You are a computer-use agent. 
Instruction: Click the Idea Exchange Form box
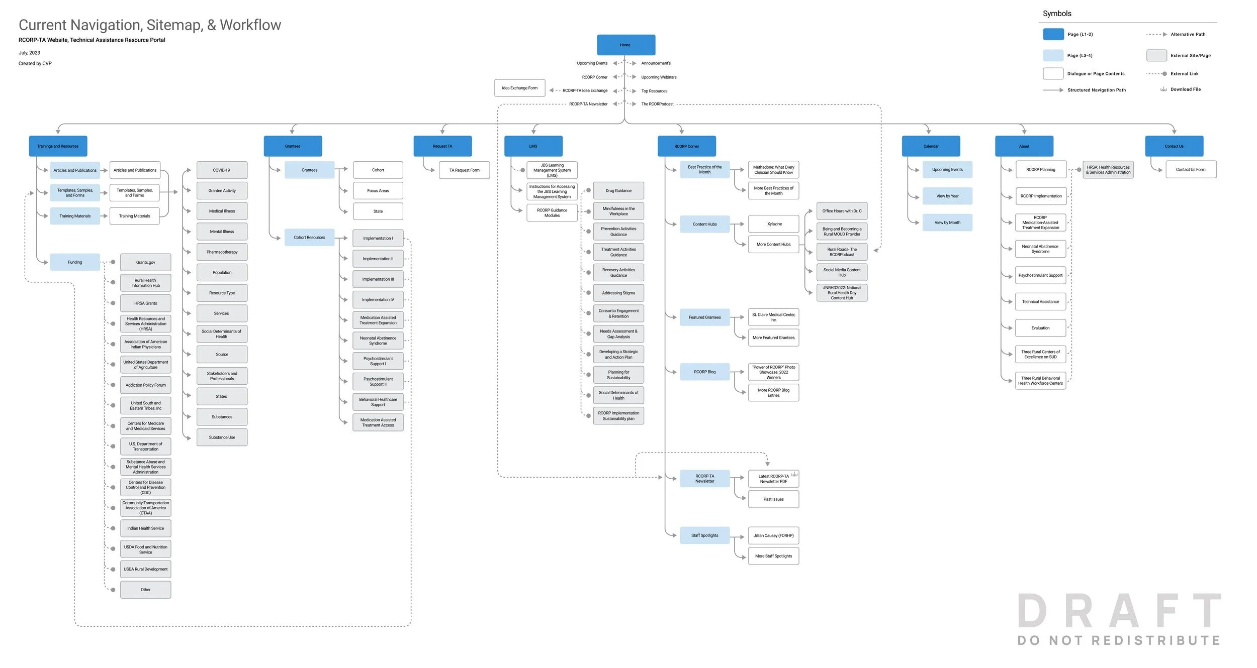pyautogui.click(x=519, y=88)
